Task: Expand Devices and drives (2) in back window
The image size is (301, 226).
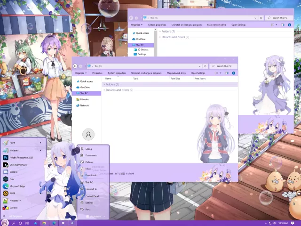Action: pyautogui.click(x=160, y=37)
